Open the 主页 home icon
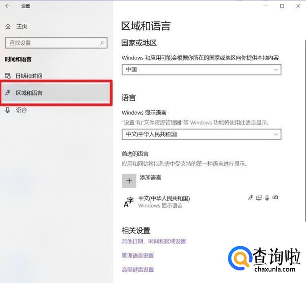The image size is (306, 283). (8, 26)
